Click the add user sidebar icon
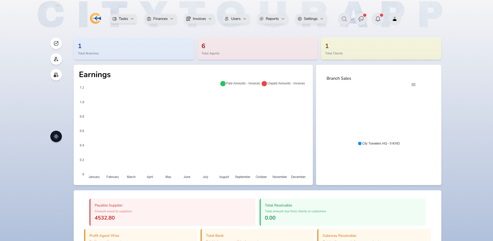 coord(56,59)
